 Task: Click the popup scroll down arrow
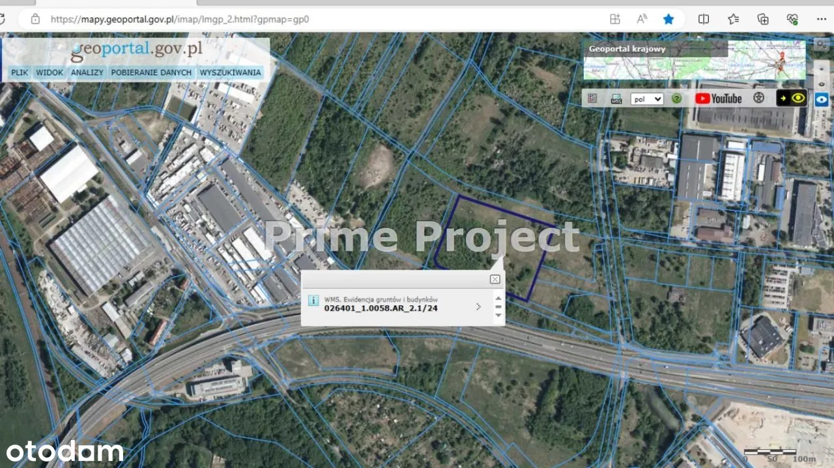click(498, 316)
